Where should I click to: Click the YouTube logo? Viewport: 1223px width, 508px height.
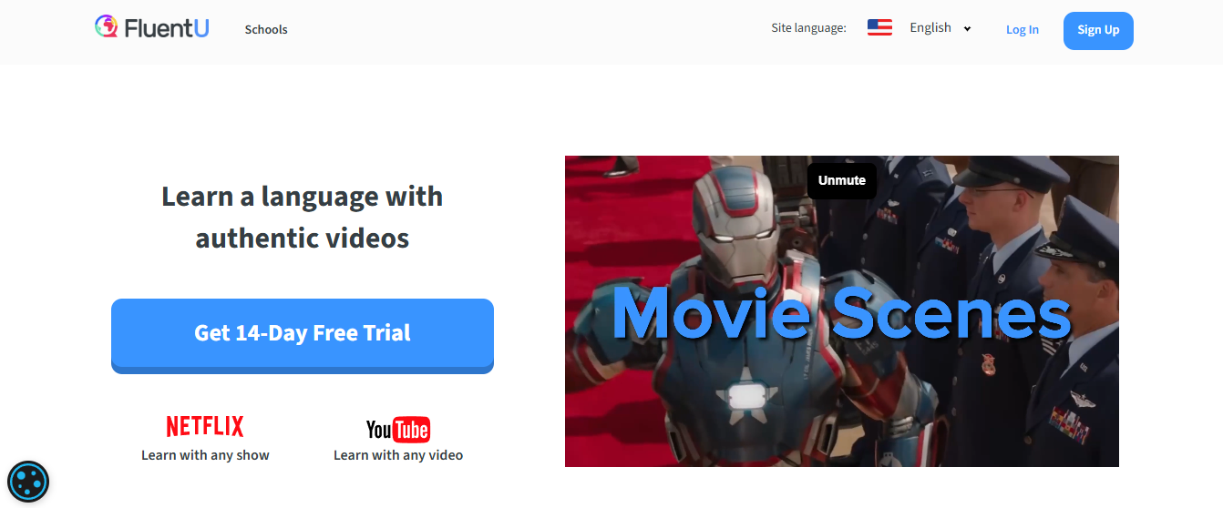pyautogui.click(x=398, y=429)
